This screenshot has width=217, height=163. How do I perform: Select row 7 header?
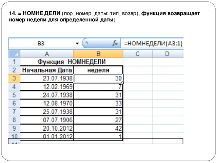point(14,112)
